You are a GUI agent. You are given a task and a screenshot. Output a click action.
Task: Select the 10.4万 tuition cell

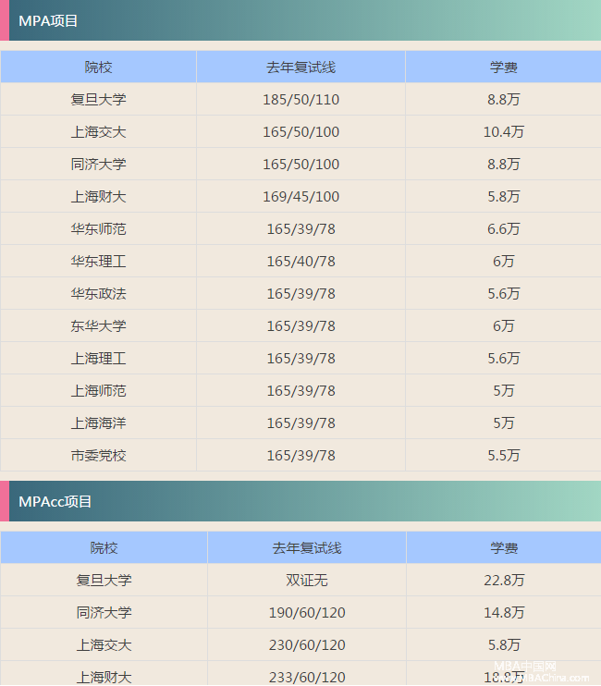point(504,132)
